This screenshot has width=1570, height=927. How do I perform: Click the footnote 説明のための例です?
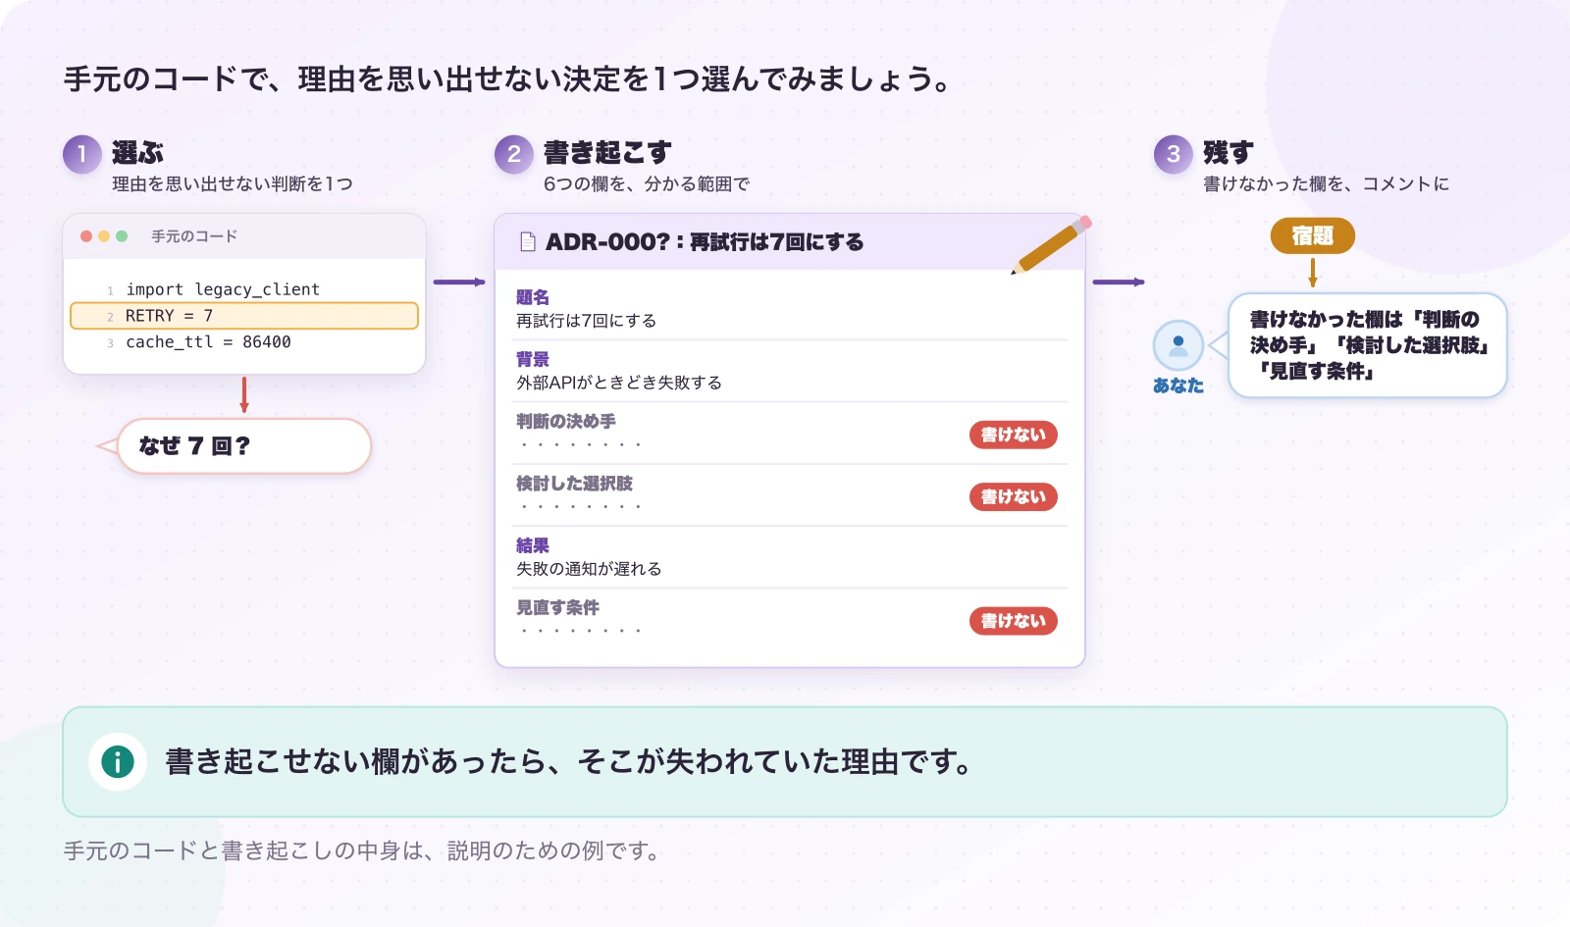point(553,850)
